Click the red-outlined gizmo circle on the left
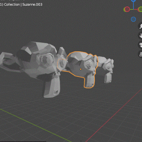142x142 pixels. click(127, 9)
